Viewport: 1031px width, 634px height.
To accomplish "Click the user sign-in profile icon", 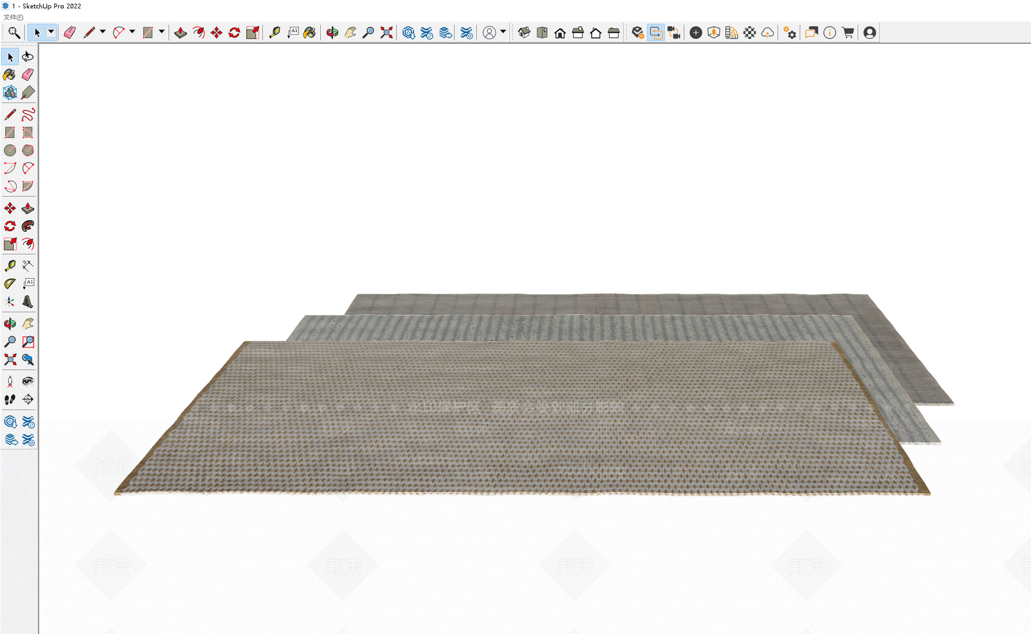I will (x=490, y=32).
